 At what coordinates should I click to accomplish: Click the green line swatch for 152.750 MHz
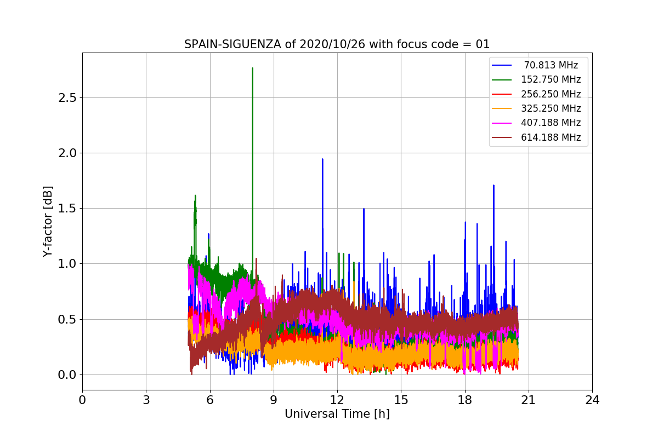tap(502, 79)
